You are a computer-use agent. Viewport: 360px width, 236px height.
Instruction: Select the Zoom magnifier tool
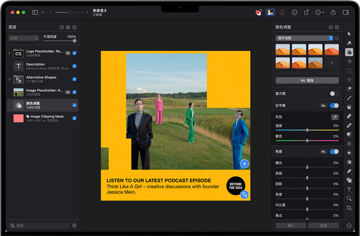pos(349,199)
